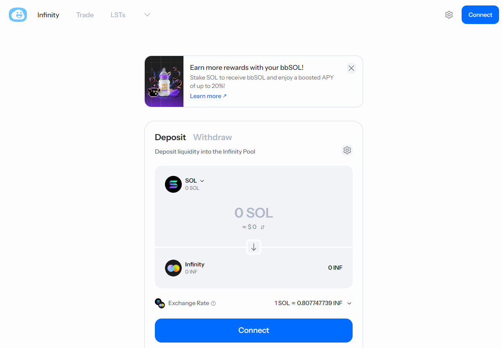Image resolution: width=502 pixels, height=348 pixels.
Task: Open the SOL token selector dropdown
Action: click(x=195, y=181)
